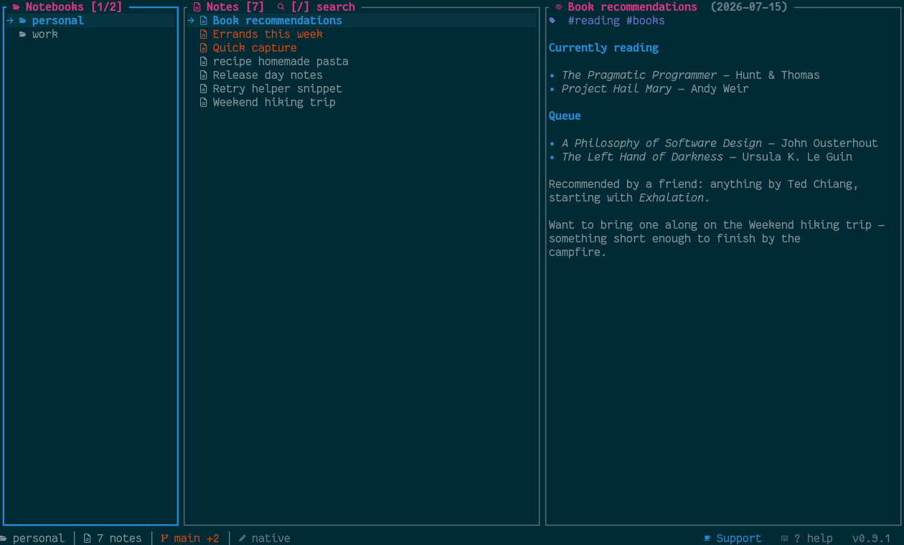904x545 pixels.
Task: Click document icon beside recipe homemade pasta
Action: pyautogui.click(x=204, y=61)
